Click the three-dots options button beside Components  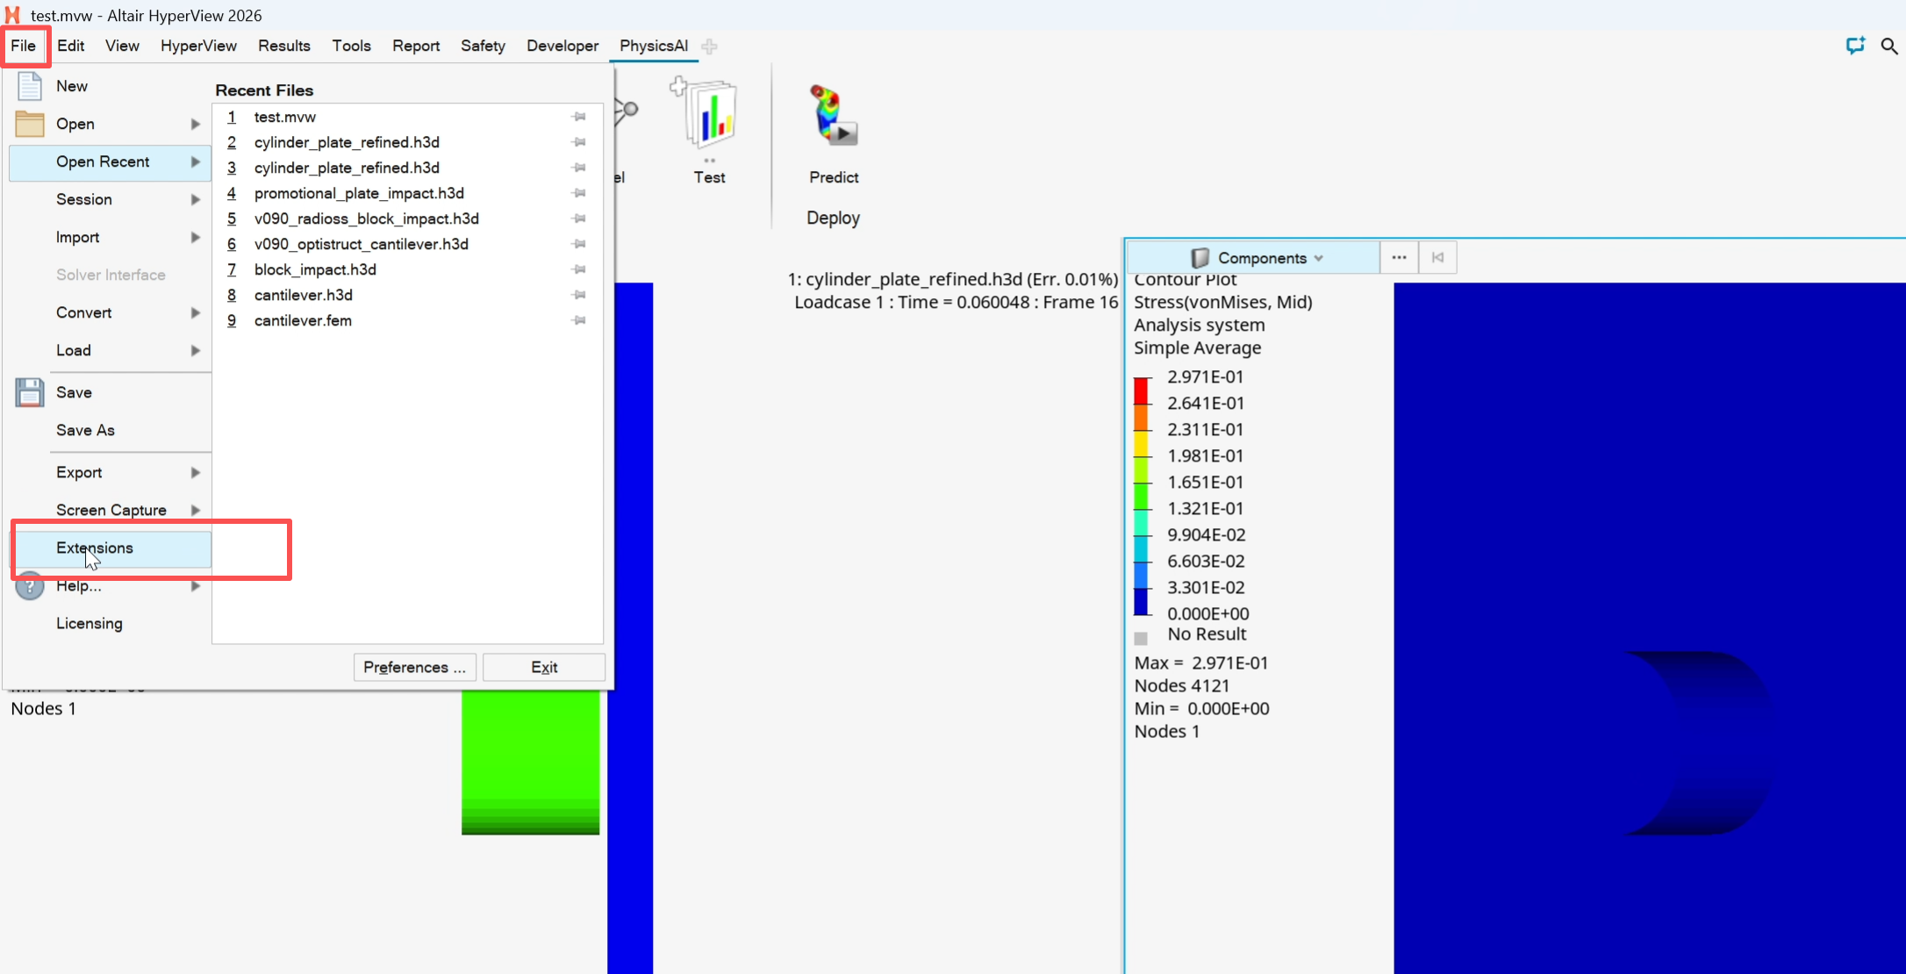coord(1399,258)
